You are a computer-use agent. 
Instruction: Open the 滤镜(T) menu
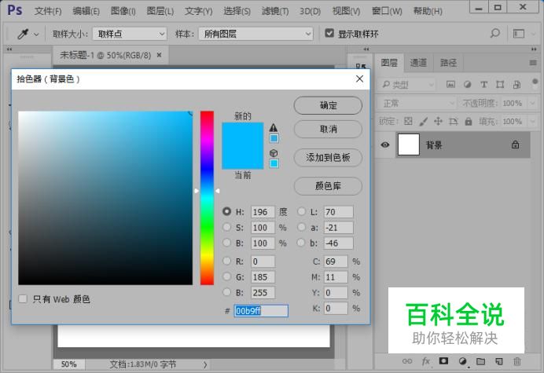click(275, 11)
